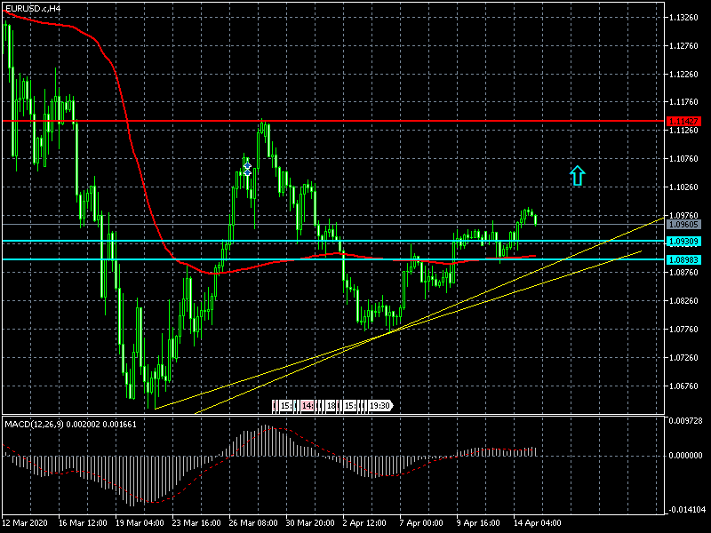The image size is (711, 533).
Task: Click the 1.13260 price scale value
Action: pyautogui.click(x=683, y=18)
